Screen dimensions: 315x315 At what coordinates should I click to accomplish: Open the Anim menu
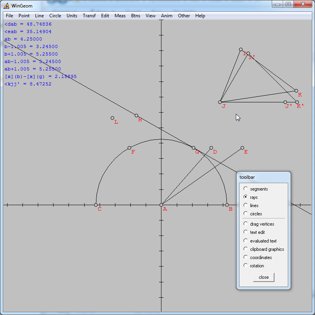click(x=167, y=16)
